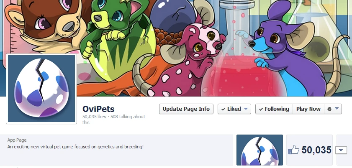This screenshot has width=352, height=168.
Task: Expand the dropdown arrow beside gear
Action: [x=337, y=109]
